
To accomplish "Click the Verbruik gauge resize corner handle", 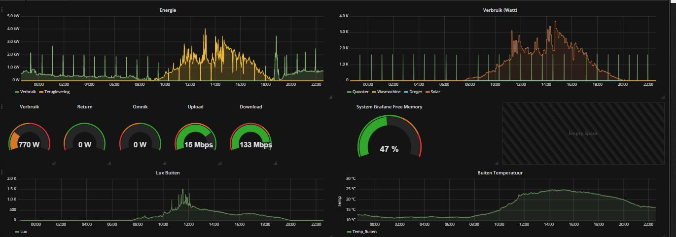I will click(54, 163).
